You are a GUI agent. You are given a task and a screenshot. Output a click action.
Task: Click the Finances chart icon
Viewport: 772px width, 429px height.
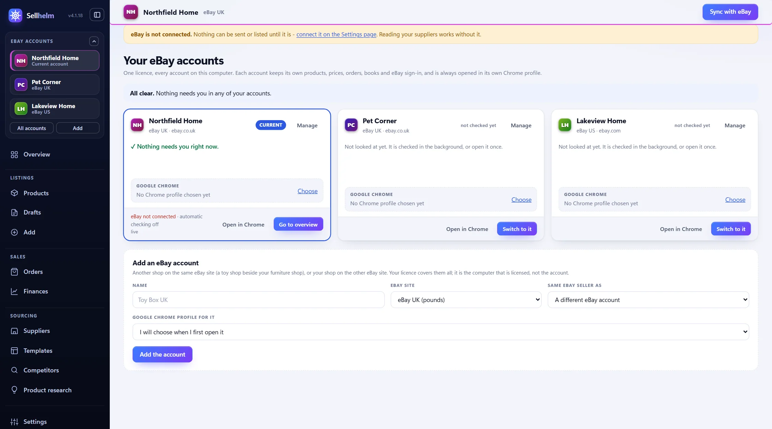[14, 291]
